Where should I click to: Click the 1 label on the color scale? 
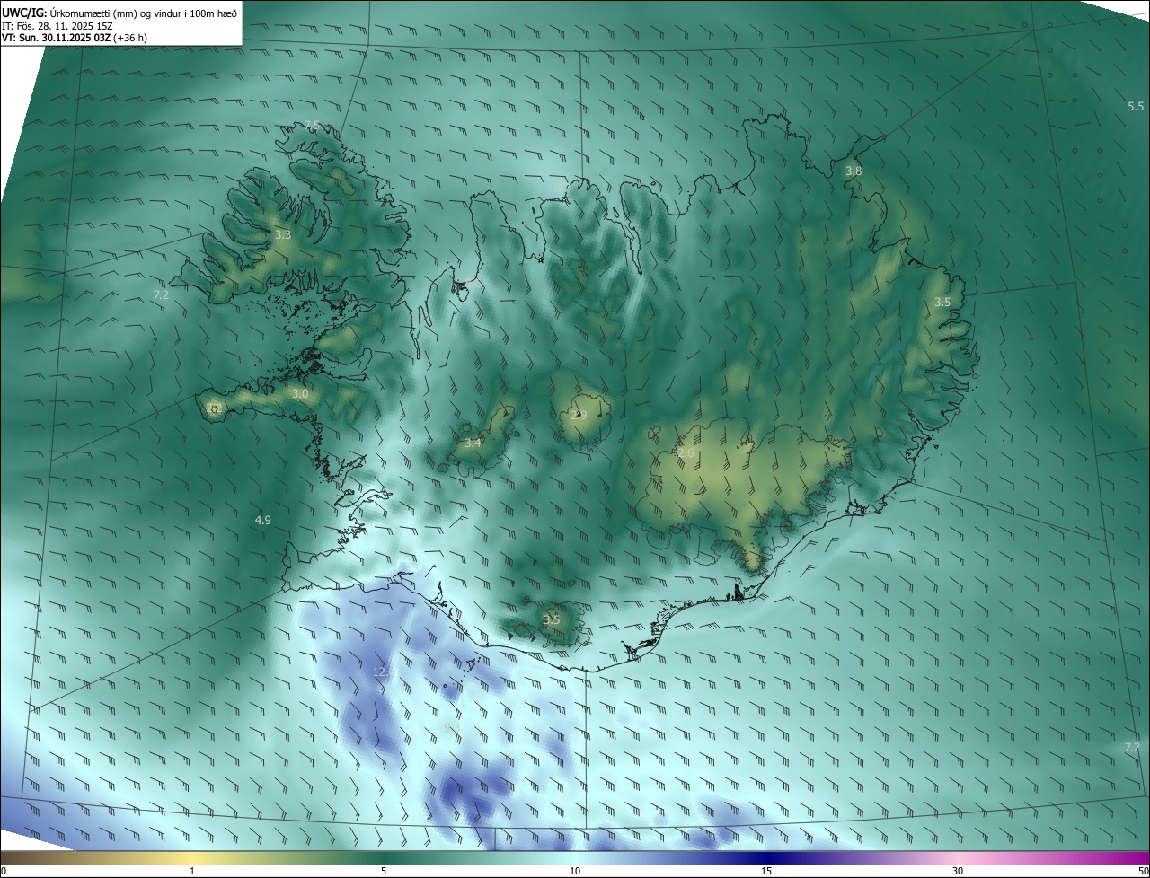point(192,871)
